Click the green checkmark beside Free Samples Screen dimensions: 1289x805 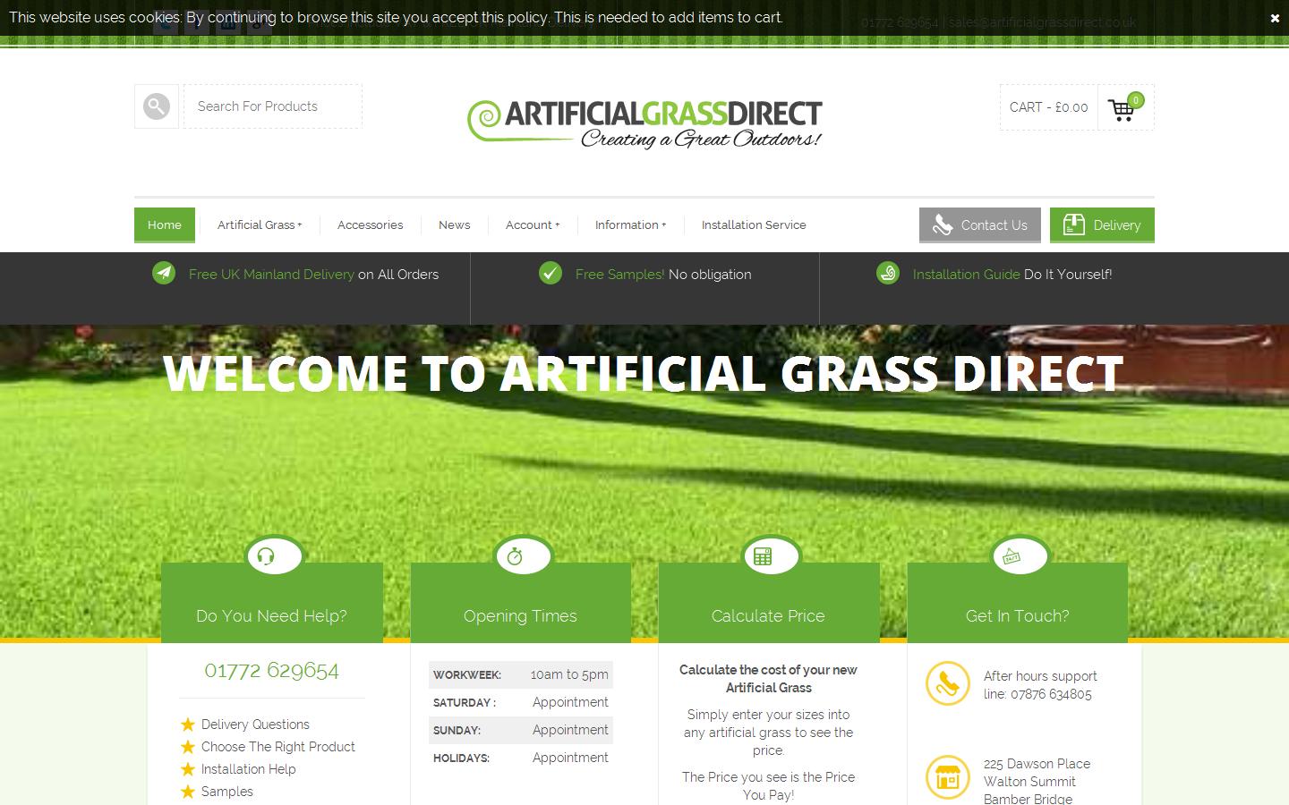click(x=550, y=274)
